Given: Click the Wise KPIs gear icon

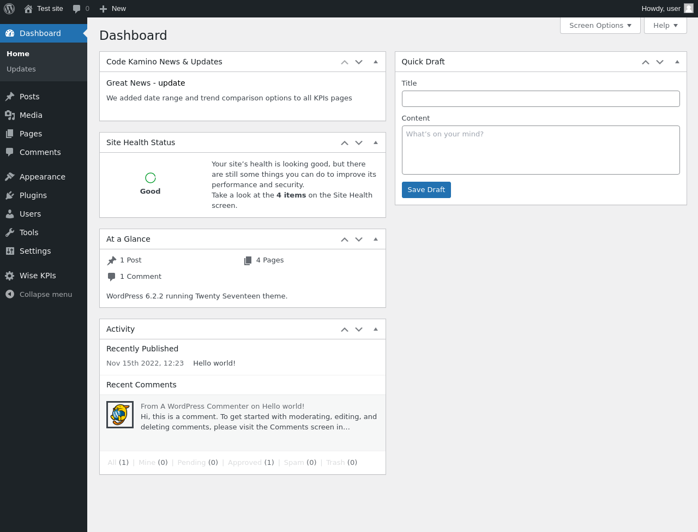Looking at the screenshot, I should [10, 276].
